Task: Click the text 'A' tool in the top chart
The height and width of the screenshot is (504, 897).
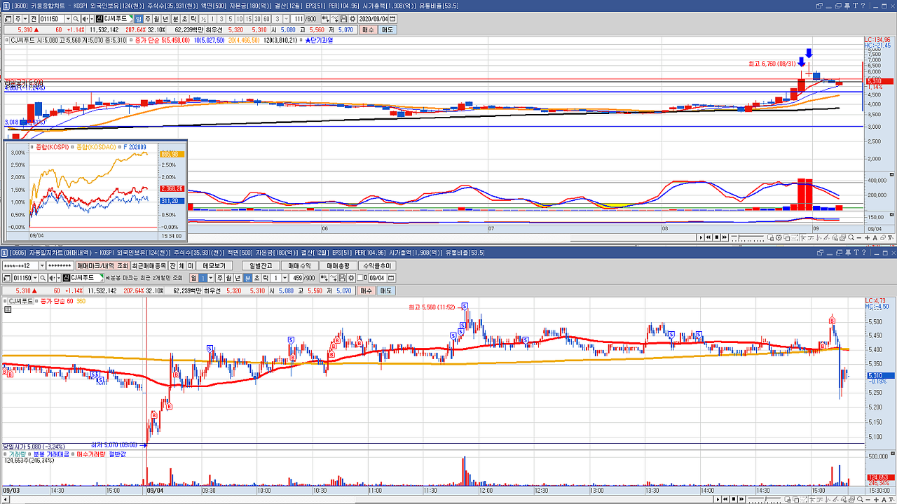Action: (875, 238)
